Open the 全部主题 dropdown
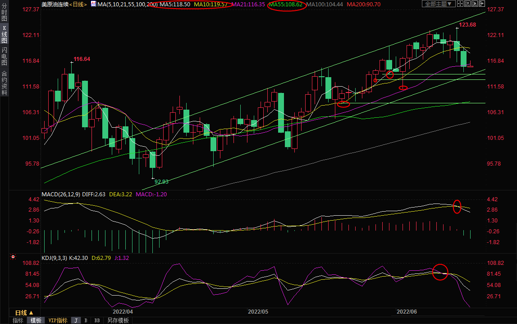 click(438, 4)
